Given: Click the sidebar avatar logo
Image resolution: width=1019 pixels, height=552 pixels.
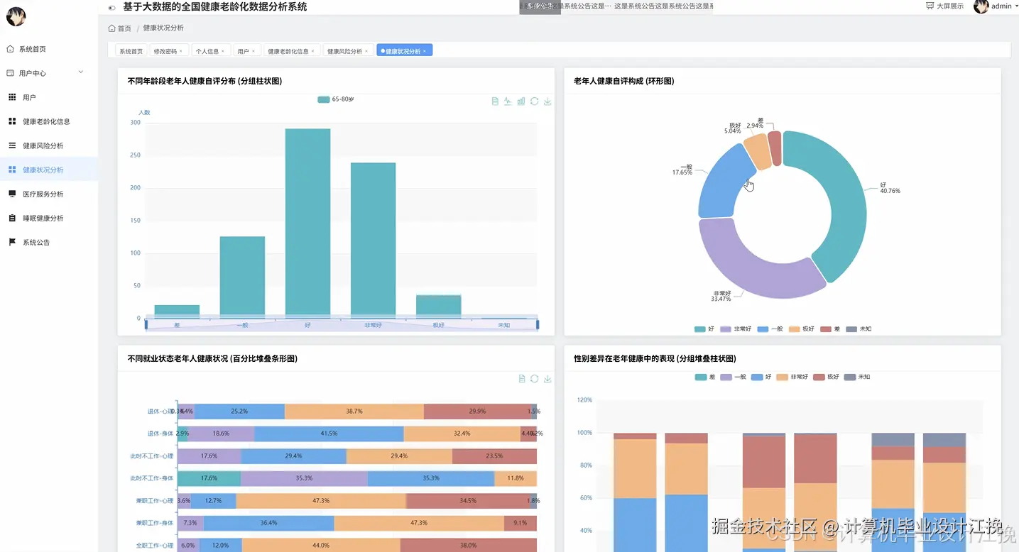Looking at the screenshot, I should 16,16.
